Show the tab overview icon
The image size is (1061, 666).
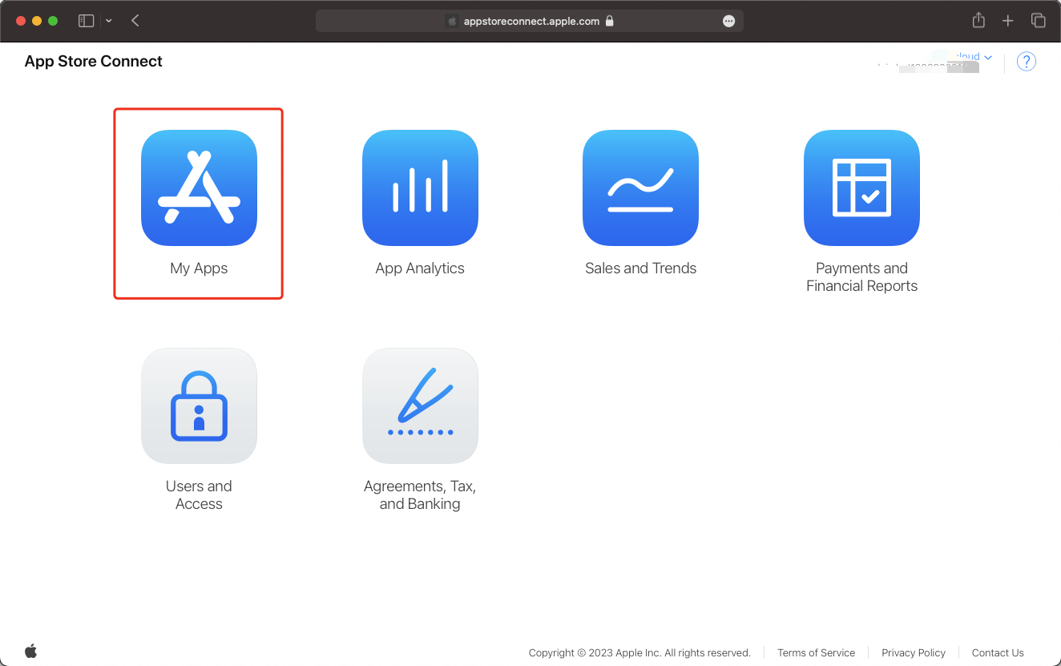[x=1038, y=21]
